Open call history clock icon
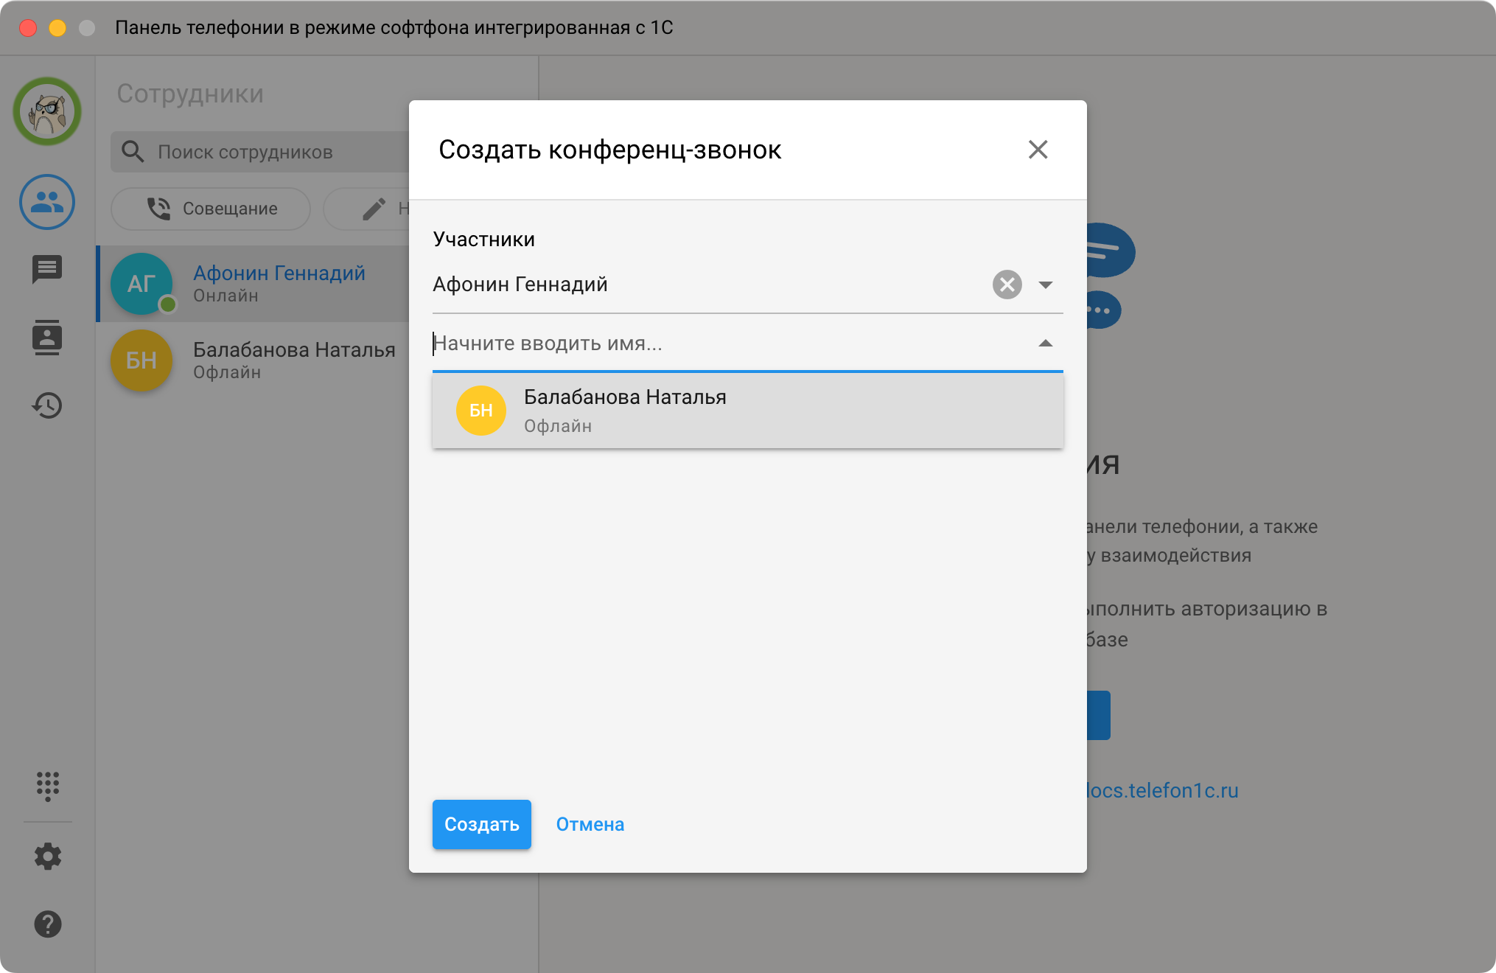 tap(47, 405)
